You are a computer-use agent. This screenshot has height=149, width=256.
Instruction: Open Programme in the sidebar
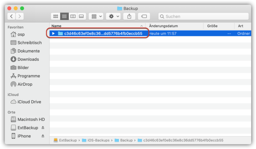pyautogui.click(x=25, y=76)
